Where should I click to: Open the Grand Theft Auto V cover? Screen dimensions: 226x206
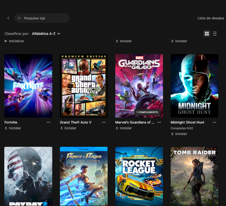[x=84, y=86]
